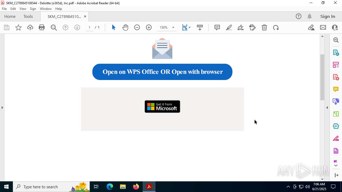Screen dimensions: 342x192
Task: Open right pane search zoom tool
Action: pos(336,40)
